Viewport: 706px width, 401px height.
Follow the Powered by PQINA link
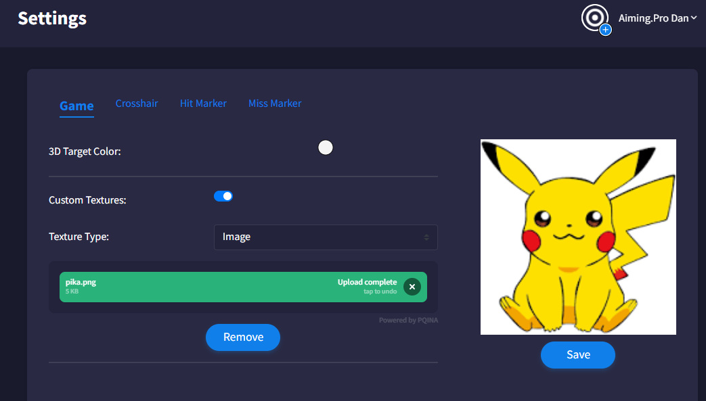[x=408, y=321]
